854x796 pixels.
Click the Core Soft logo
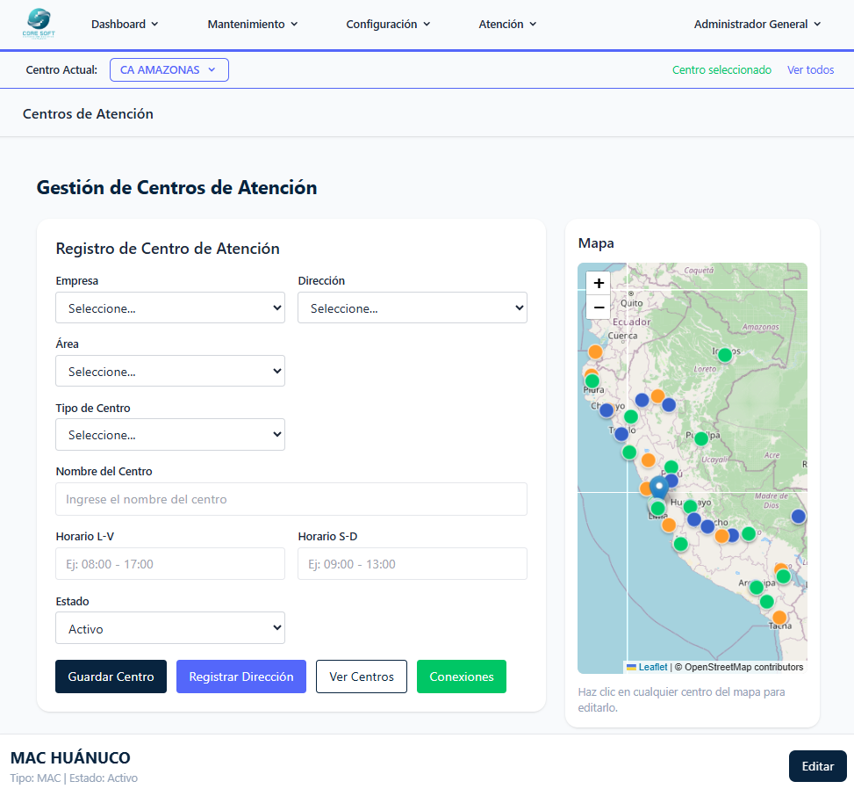(x=39, y=24)
